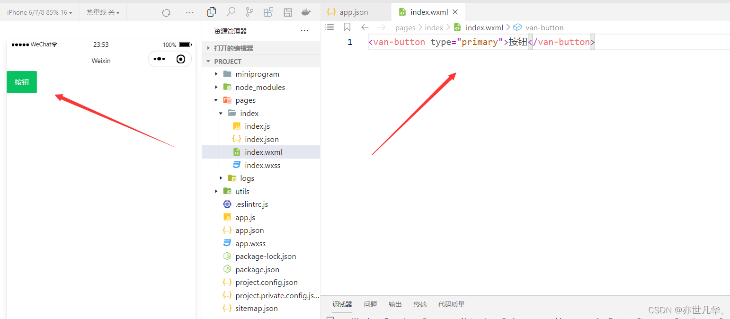Collapse the PROJECT section
730x319 pixels.
coord(227,62)
